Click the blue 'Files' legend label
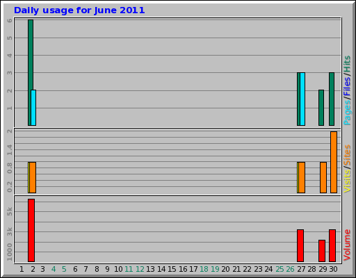Viewport: 356px width, 278px height. [347, 86]
